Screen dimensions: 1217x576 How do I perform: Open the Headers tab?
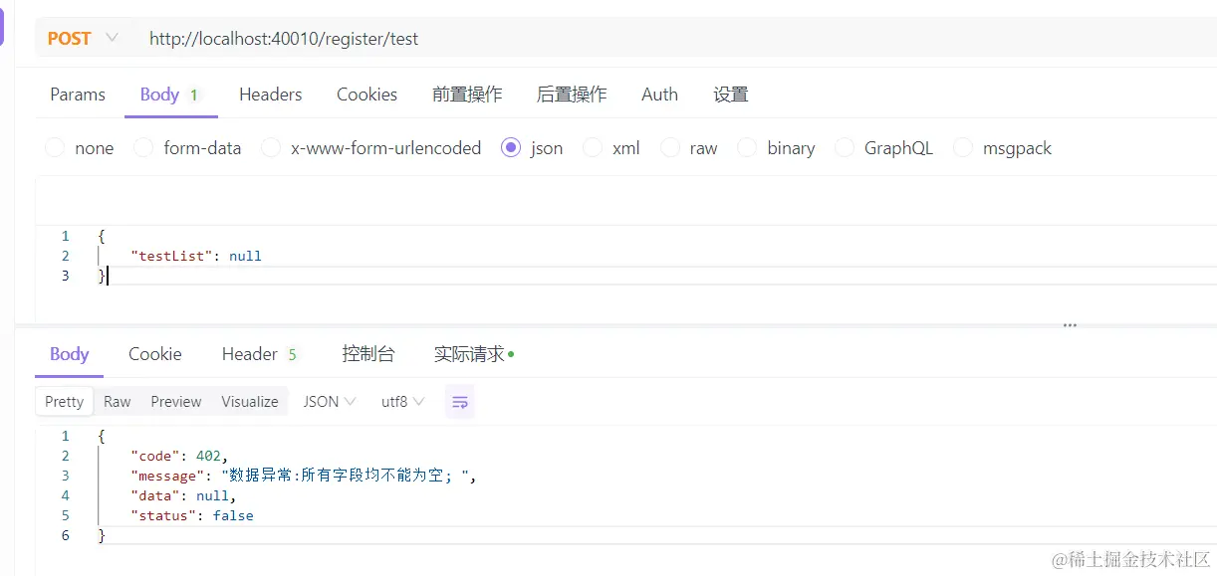(270, 95)
